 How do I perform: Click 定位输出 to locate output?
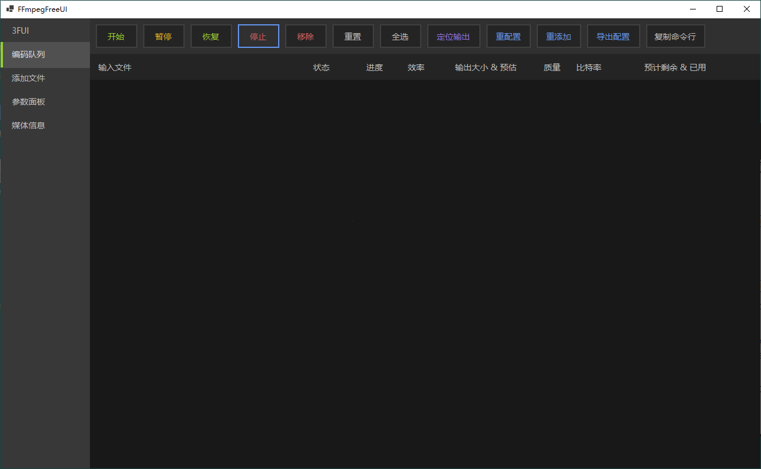[x=453, y=36]
